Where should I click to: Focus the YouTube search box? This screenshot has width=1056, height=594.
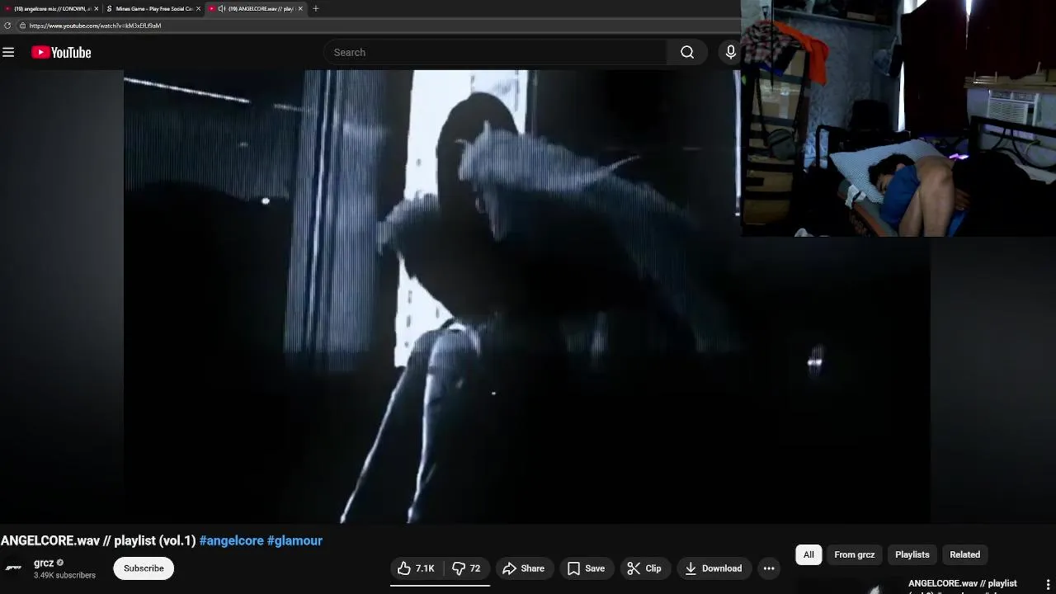[x=495, y=53]
